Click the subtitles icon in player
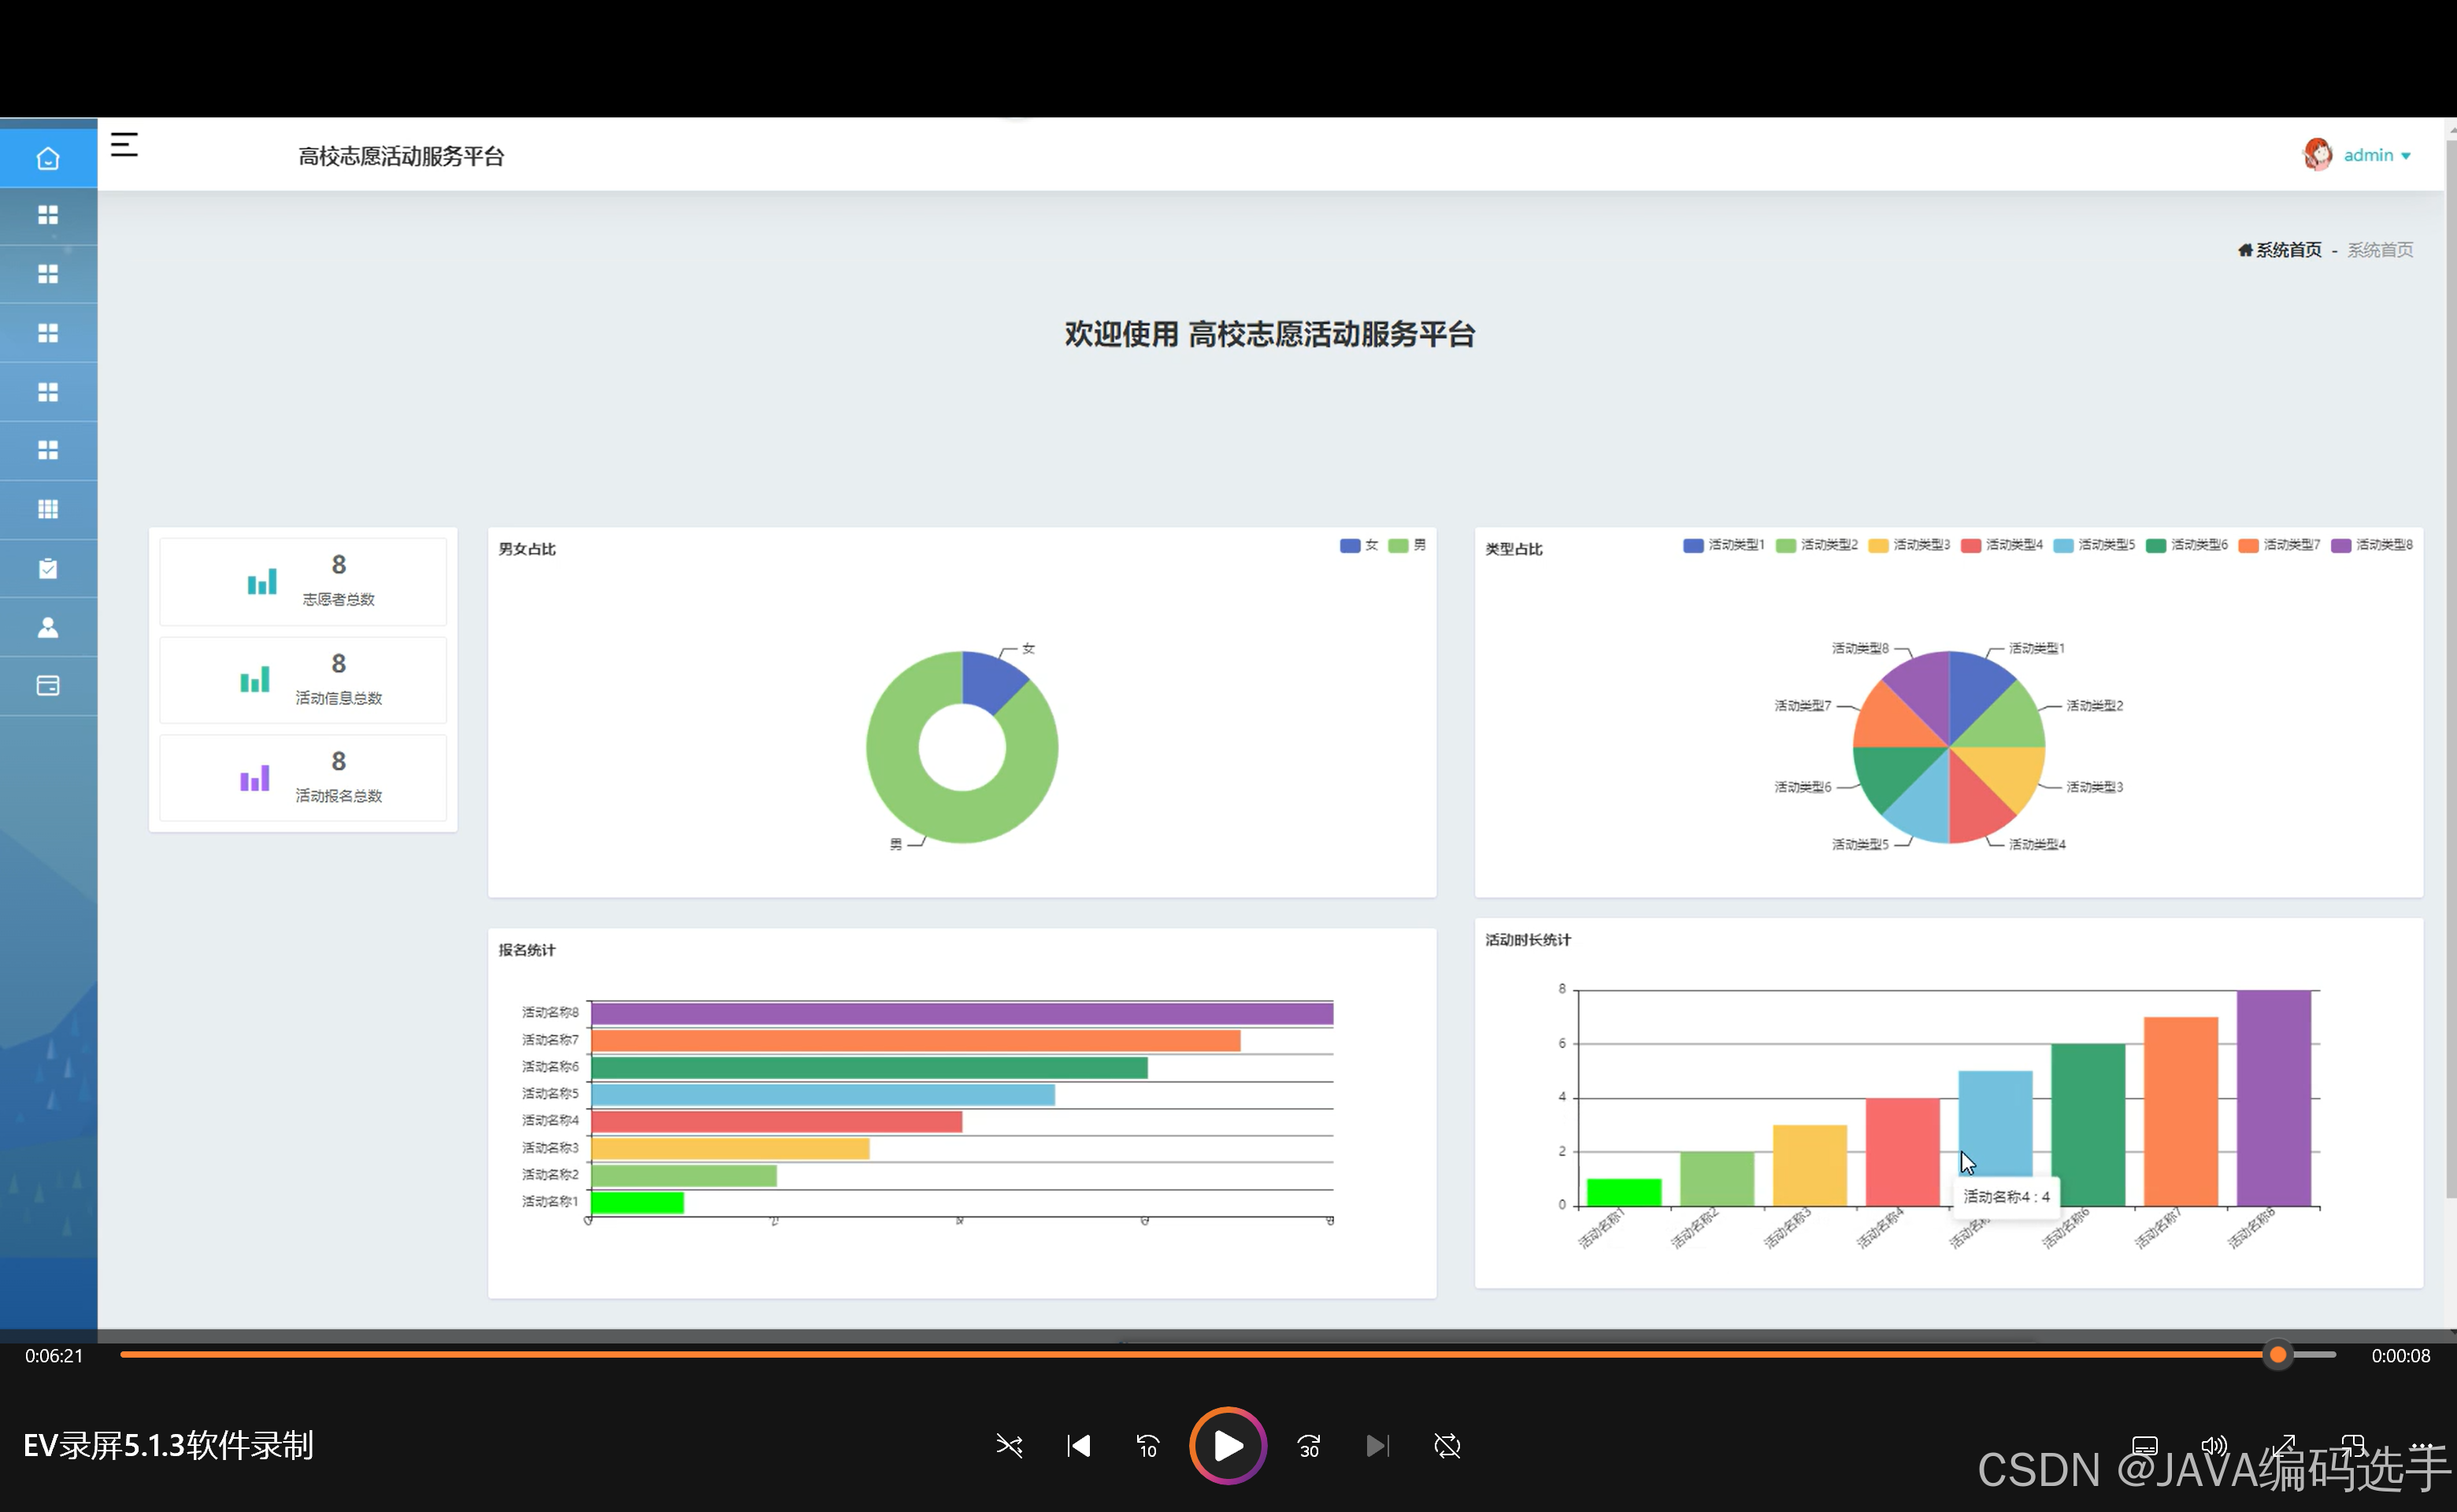Image resolution: width=2457 pixels, height=1512 pixels. (x=2144, y=1446)
